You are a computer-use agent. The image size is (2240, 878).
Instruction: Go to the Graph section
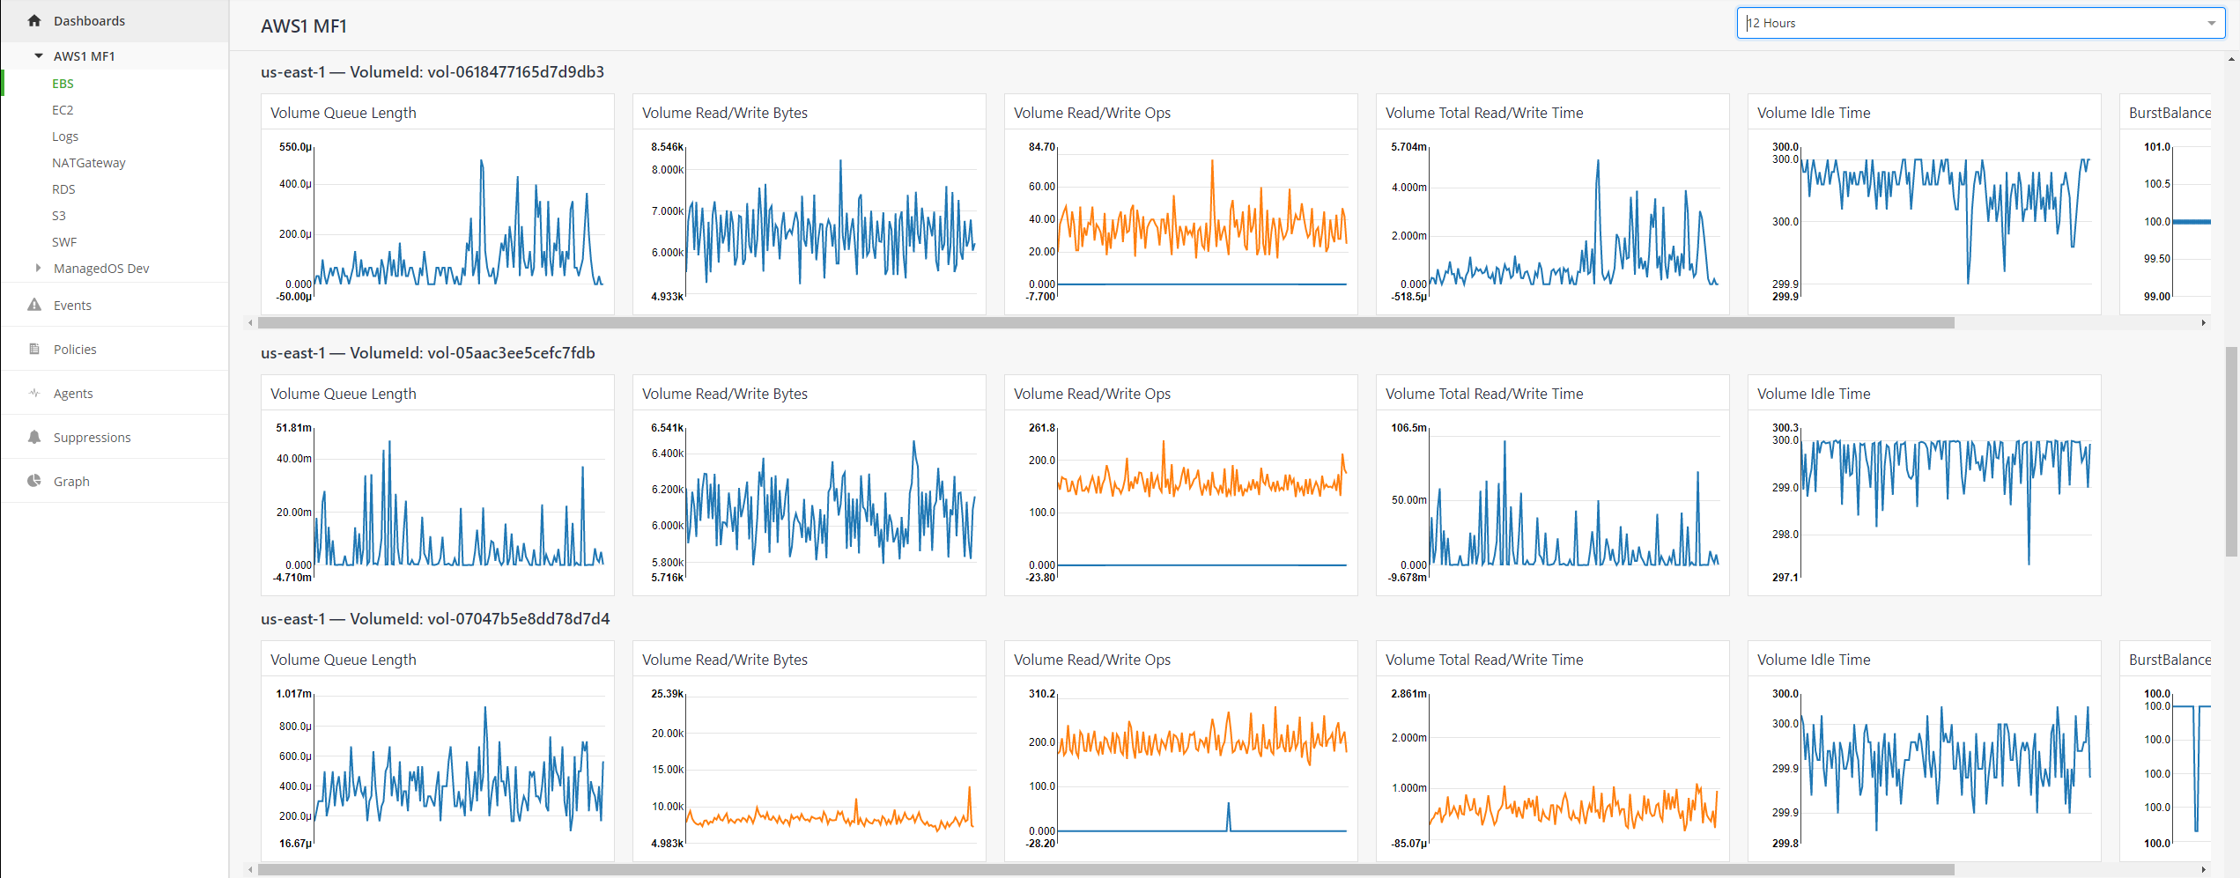(x=115, y=481)
